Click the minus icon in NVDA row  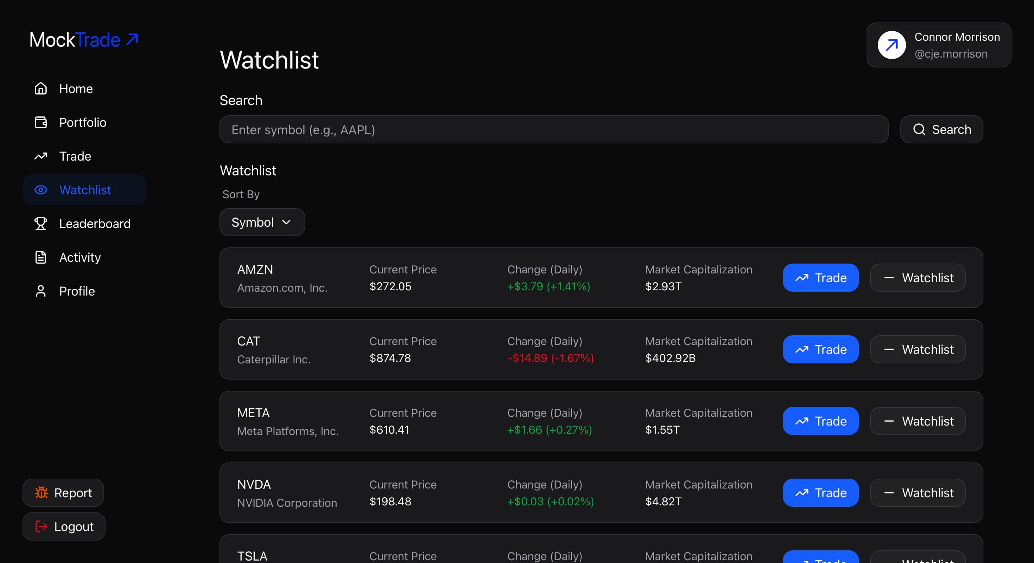click(x=889, y=493)
